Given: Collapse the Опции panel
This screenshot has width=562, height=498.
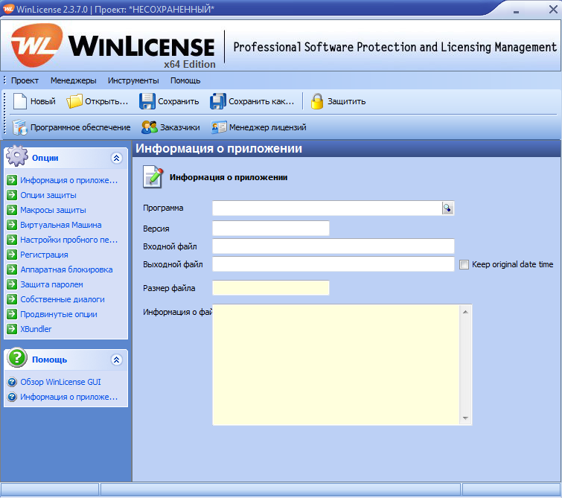Looking at the screenshot, I should pos(116,158).
